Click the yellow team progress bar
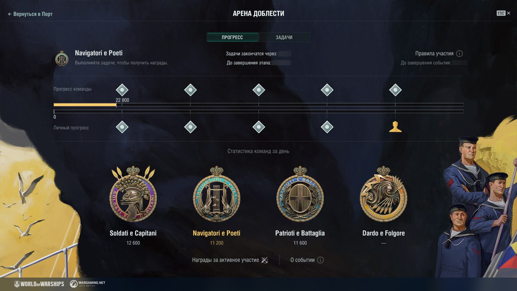The height and width of the screenshot is (291, 517). coord(85,105)
